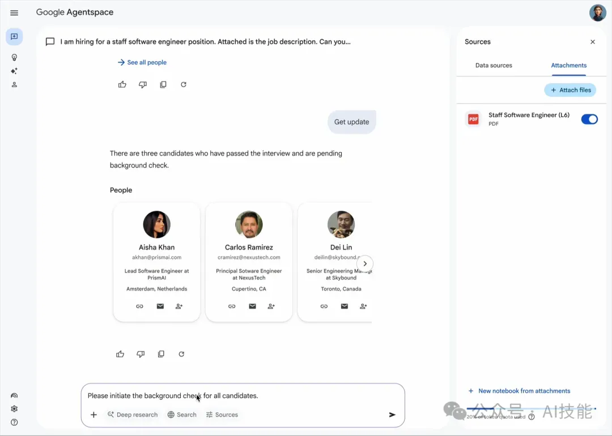Click the user profile avatar
Viewport: 612px width, 436px height.
point(598,13)
